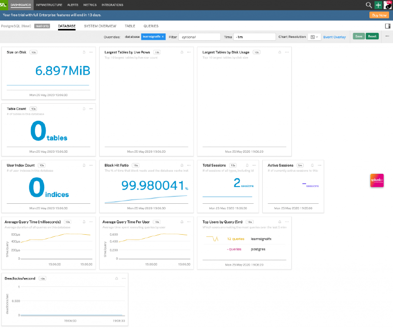The width and height of the screenshot is (393, 328).
Task: Click the optional Filter input field
Action: coord(199,37)
